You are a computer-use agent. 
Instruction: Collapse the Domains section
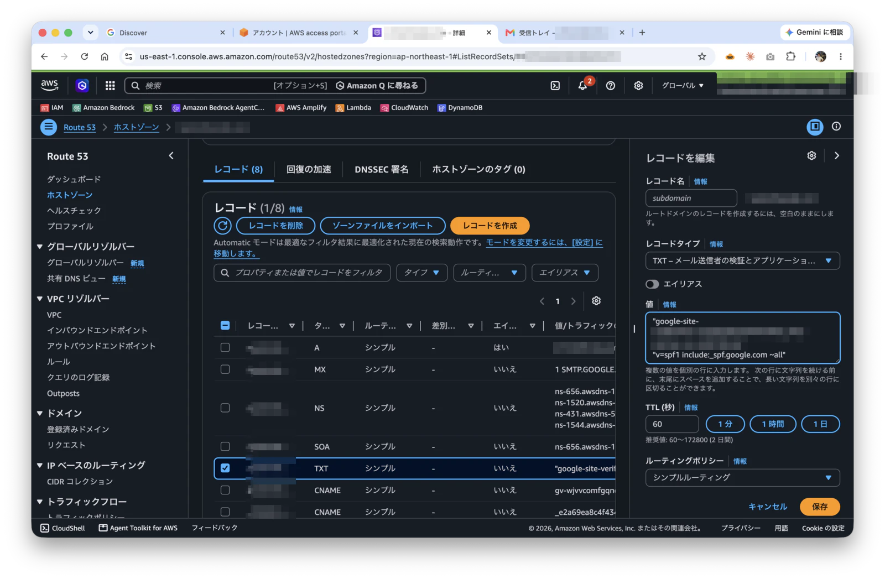[x=40, y=413]
